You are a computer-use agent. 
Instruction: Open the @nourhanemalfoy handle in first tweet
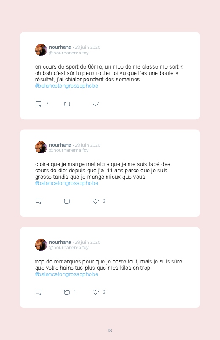coord(69,53)
